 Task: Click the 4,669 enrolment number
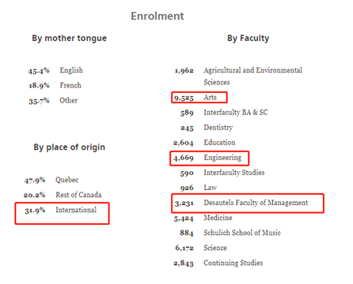(x=184, y=158)
